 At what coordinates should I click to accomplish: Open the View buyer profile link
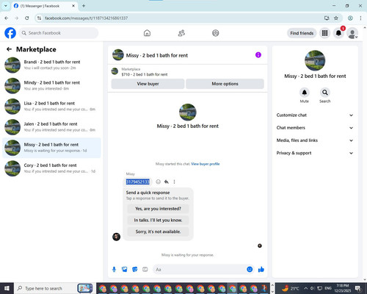pyautogui.click(x=206, y=164)
